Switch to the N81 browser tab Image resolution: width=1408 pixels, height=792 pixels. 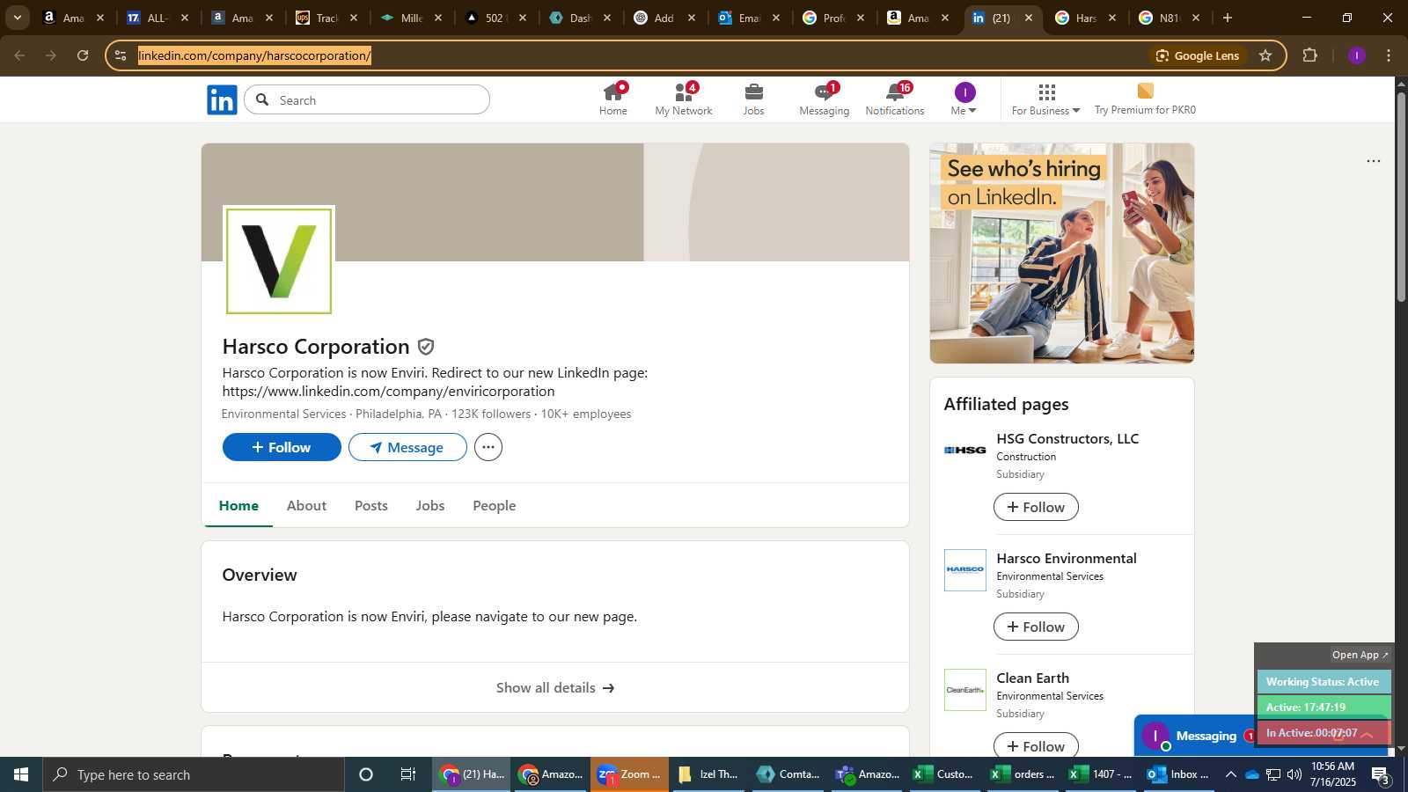point(1169,18)
